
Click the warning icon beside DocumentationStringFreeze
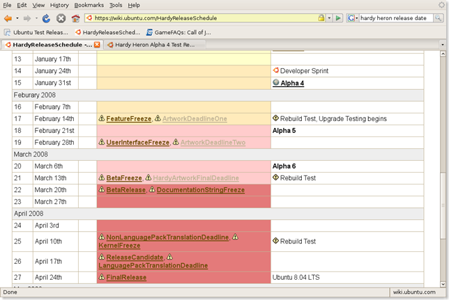tap(152, 189)
